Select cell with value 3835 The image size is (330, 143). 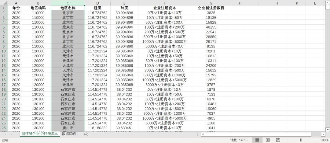pos(211,13)
